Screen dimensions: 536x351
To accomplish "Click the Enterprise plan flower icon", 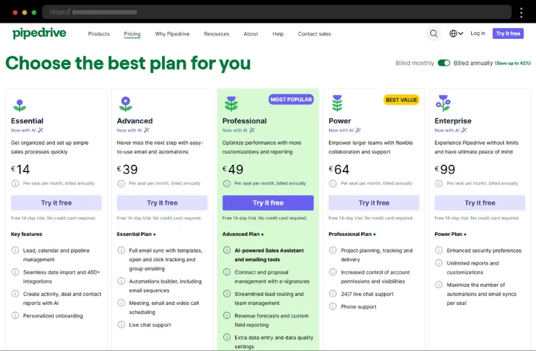I will pyautogui.click(x=443, y=103).
